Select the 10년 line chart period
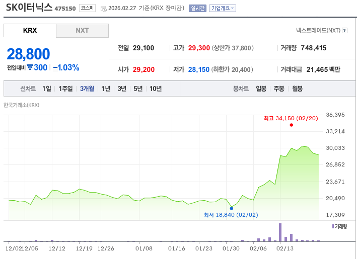The height and width of the screenshot is (259, 357). 156,89
